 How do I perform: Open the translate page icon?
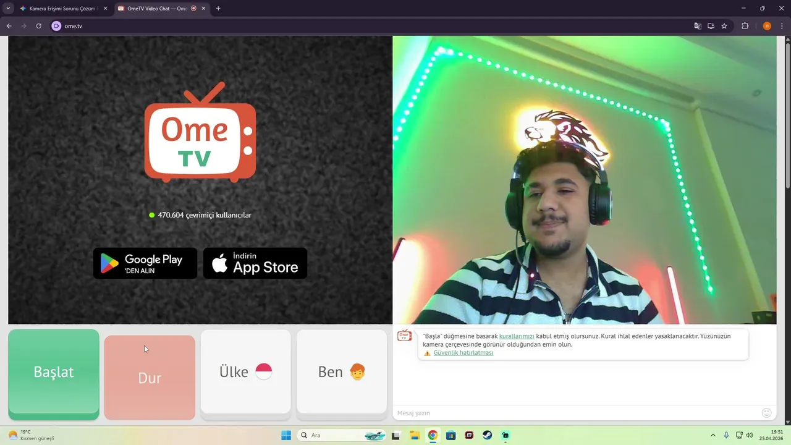(x=698, y=26)
